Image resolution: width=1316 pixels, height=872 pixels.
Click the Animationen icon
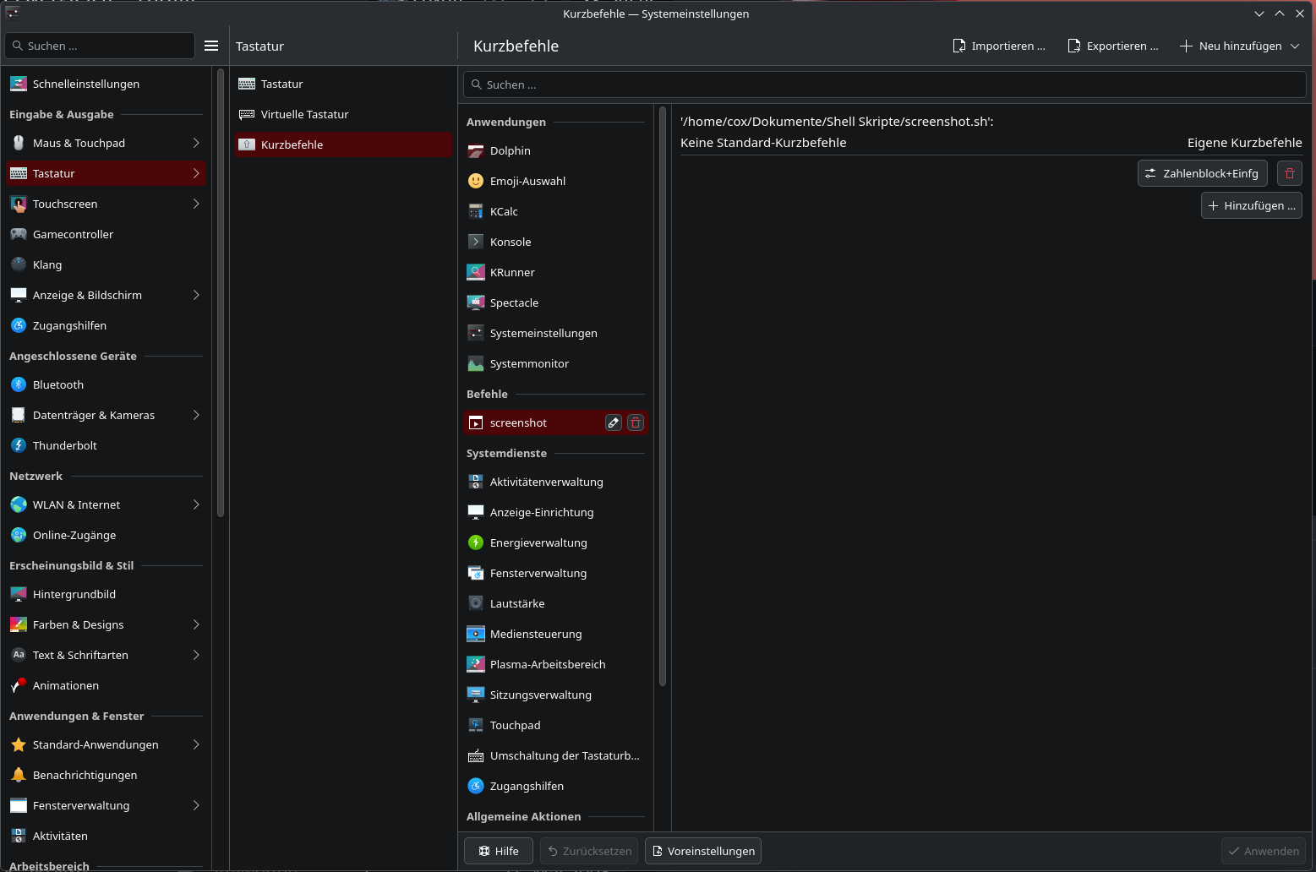pos(19,685)
